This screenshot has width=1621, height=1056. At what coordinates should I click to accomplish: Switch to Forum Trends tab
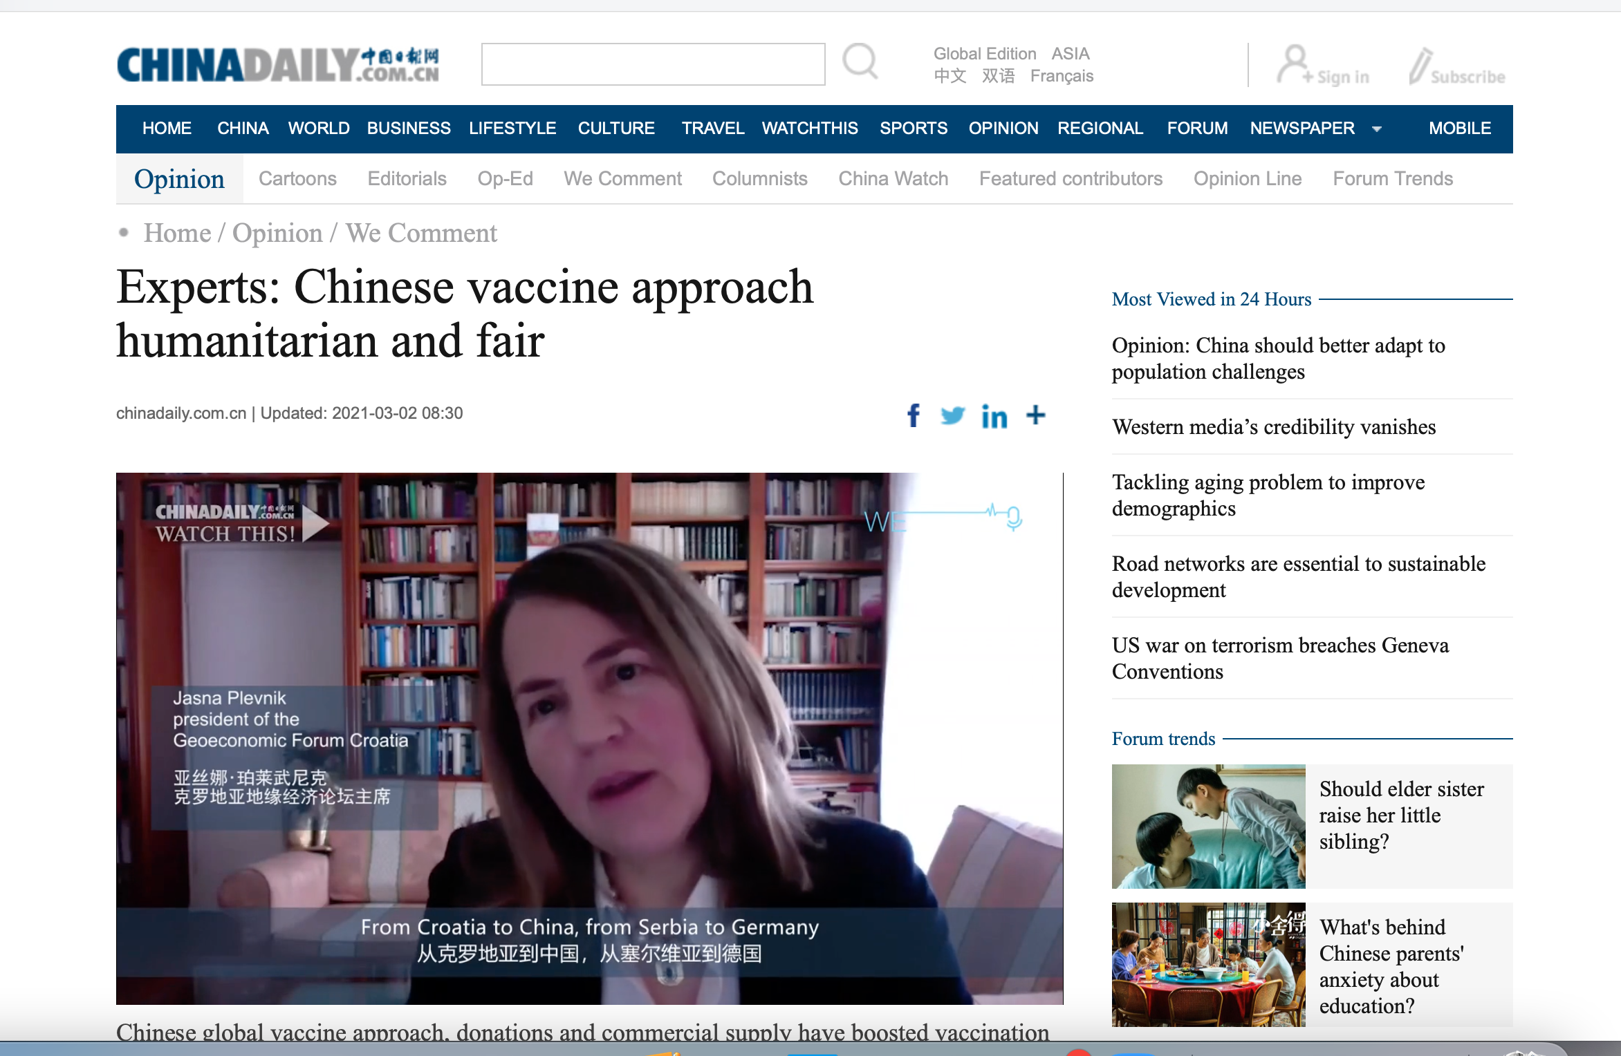click(1393, 179)
